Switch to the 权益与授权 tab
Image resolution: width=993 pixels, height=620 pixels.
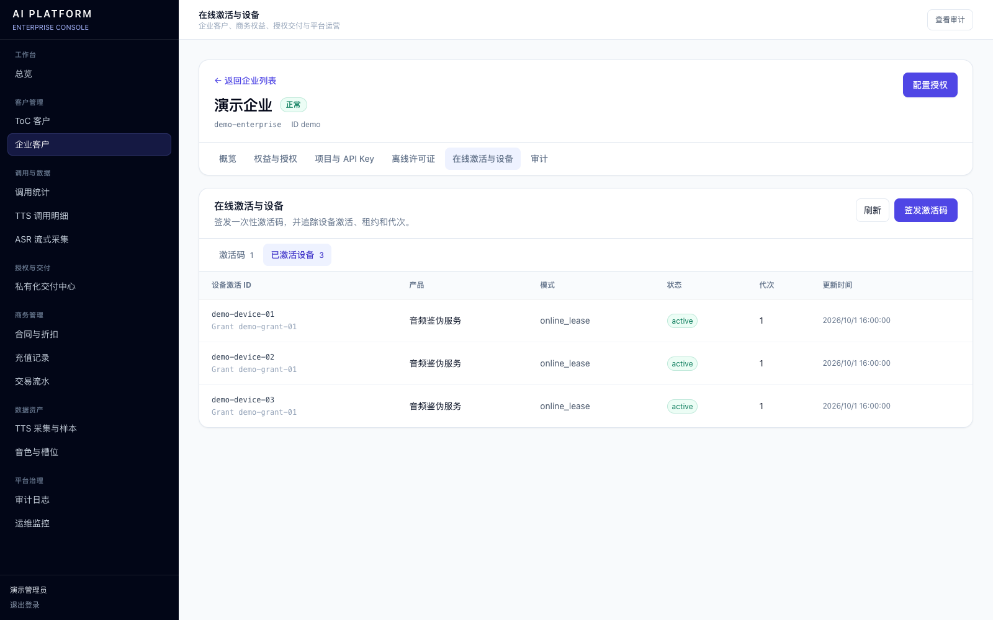tap(276, 159)
